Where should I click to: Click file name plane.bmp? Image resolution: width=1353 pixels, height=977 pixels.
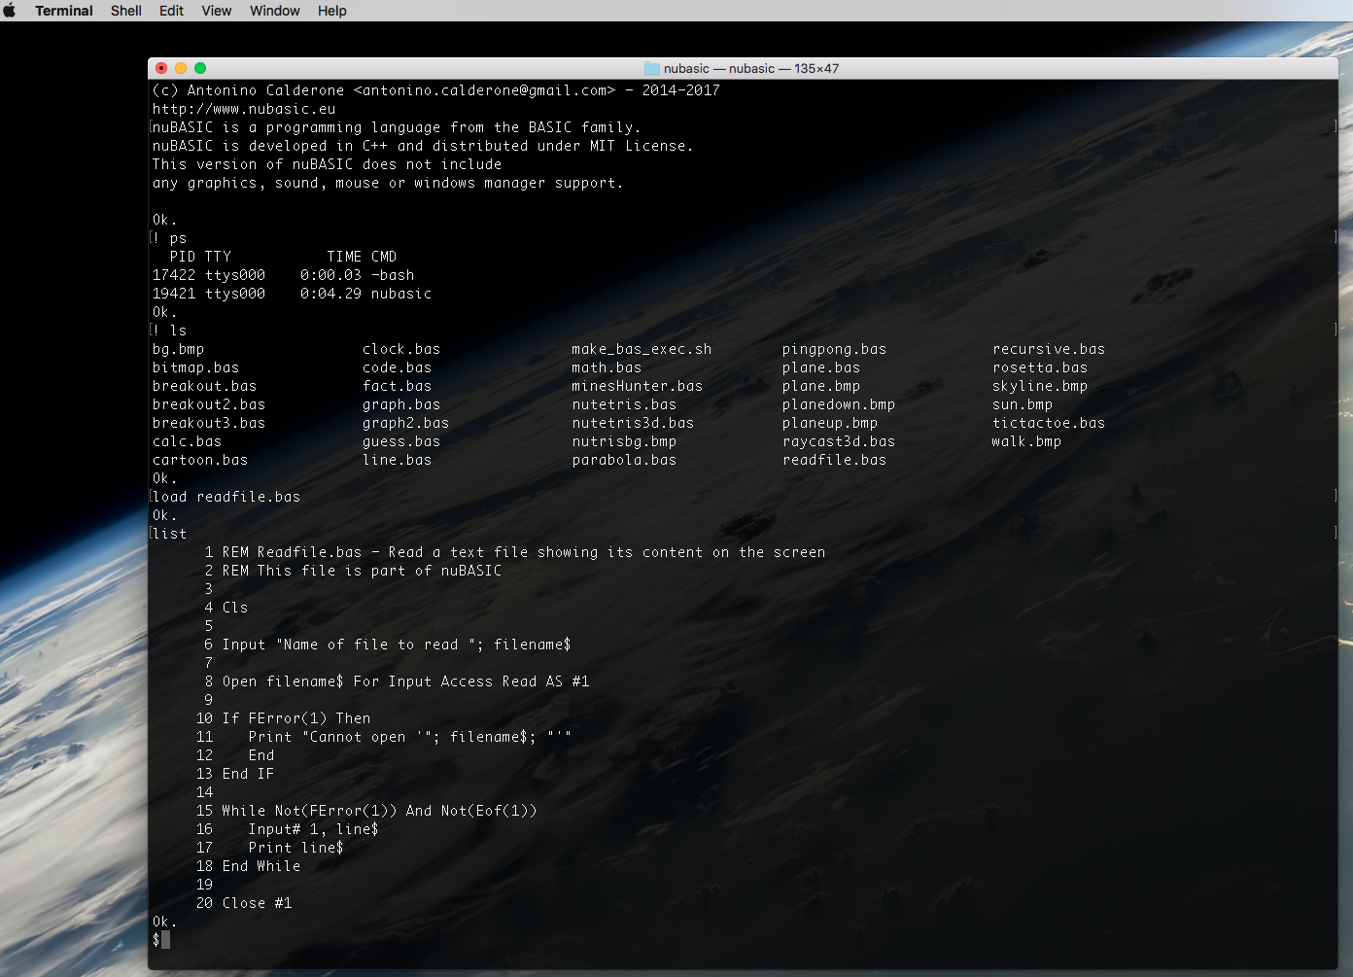click(821, 386)
